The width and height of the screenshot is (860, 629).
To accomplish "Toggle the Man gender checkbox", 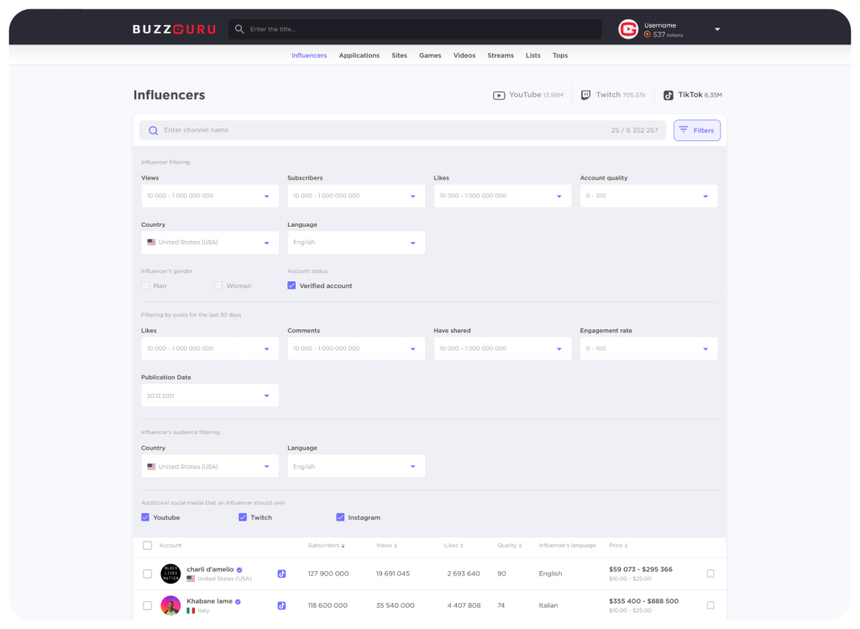I will (x=145, y=286).
